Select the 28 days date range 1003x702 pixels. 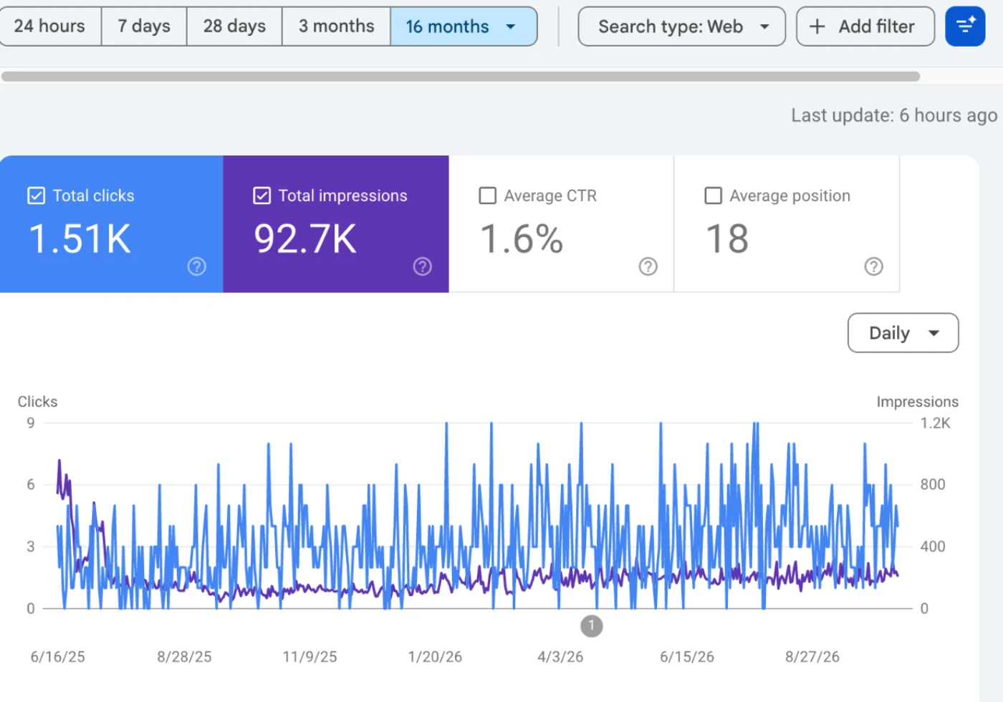(234, 27)
